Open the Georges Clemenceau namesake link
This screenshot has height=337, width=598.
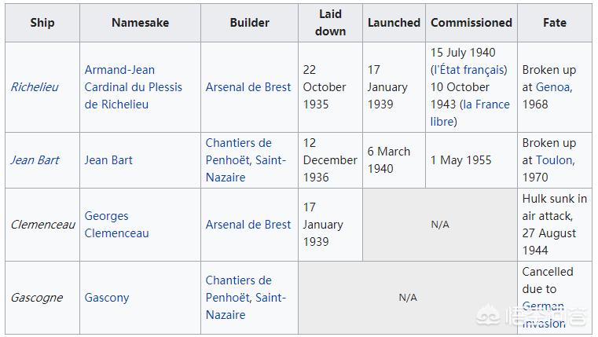pyautogui.click(x=116, y=225)
